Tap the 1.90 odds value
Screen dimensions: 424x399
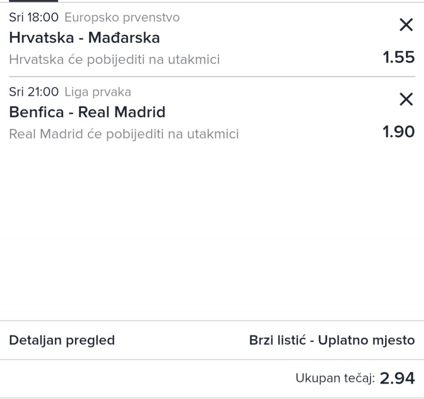click(x=399, y=132)
